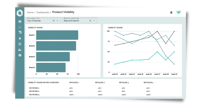The height and width of the screenshot is (105, 201).
Task: Click KEYWORD 1 value under RETAILER 1
Action: pos(71,88)
